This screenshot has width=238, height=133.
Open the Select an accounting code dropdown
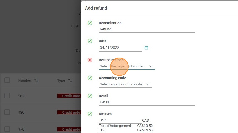(x=125, y=84)
